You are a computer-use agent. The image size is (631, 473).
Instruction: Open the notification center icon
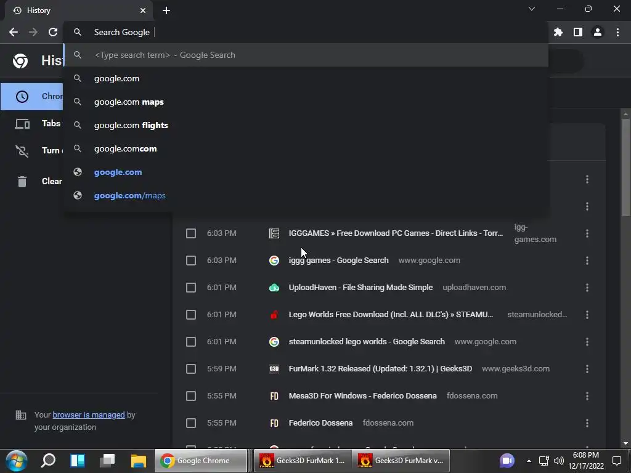click(617, 461)
